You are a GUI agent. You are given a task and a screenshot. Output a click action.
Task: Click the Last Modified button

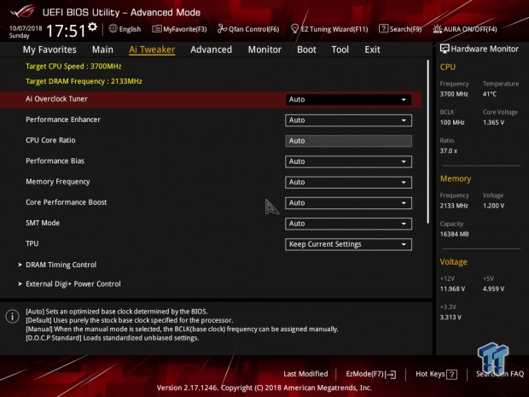coord(305,374)
